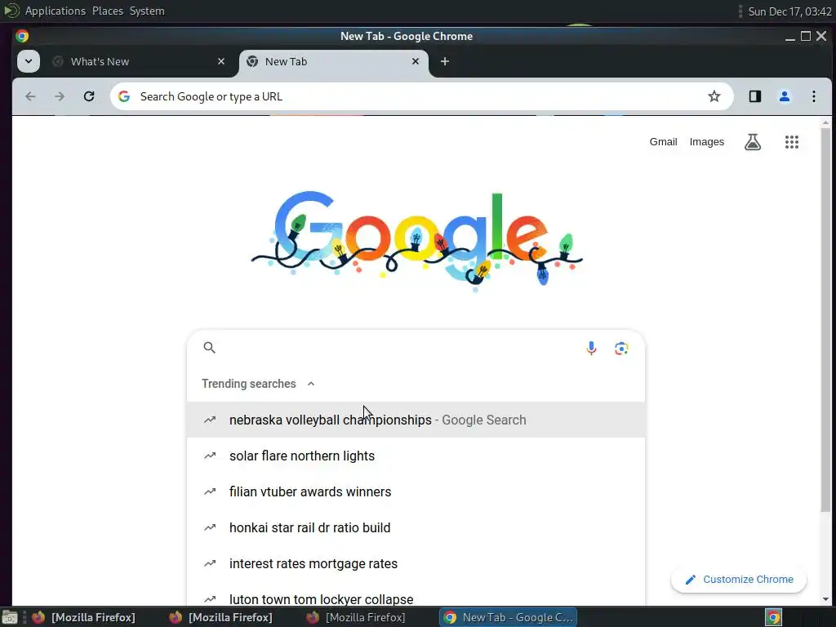Reload the current page
836x627 pixels.
(x=89, y=96)
